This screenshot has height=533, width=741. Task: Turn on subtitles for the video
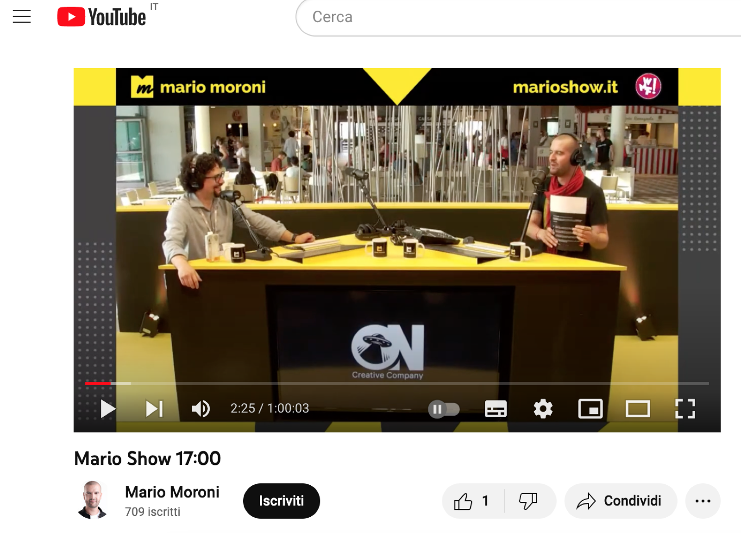point(496,409)
